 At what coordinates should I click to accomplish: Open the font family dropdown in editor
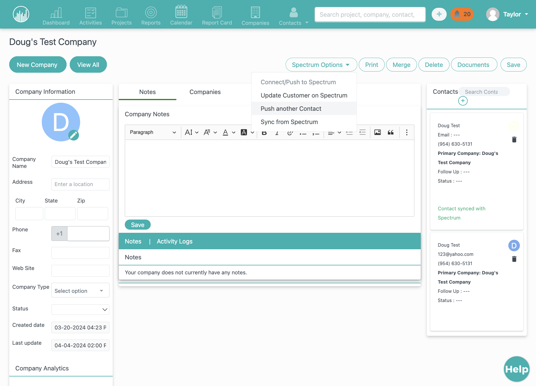pyautogui.click(x=210, y=132)
